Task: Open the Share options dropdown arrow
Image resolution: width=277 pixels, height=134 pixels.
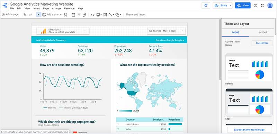Action: [x=231, y=6]
